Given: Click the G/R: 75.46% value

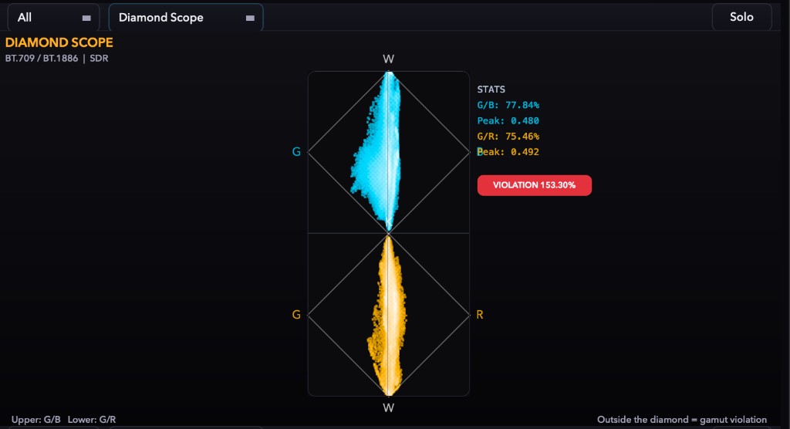Looking at the screenshot, I should 508,136.
